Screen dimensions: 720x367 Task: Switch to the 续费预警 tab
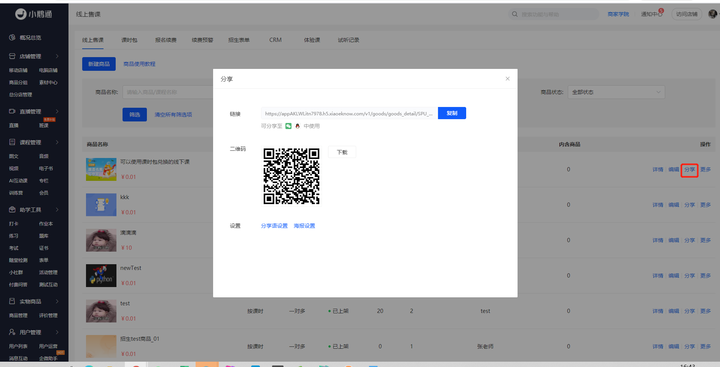tap(202, 40)
